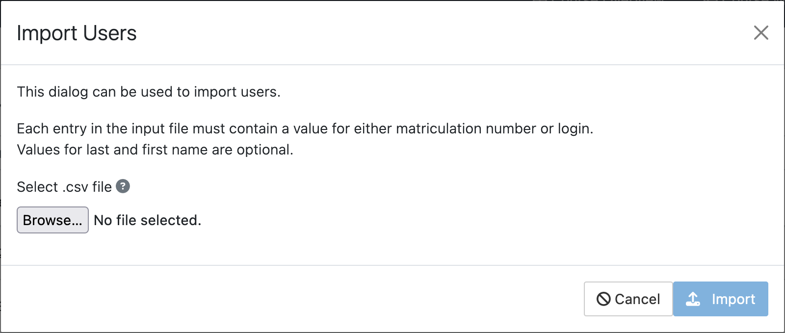Click the gray question mark beside Select .csv file

pyautogui.click(x=123, y=186)
